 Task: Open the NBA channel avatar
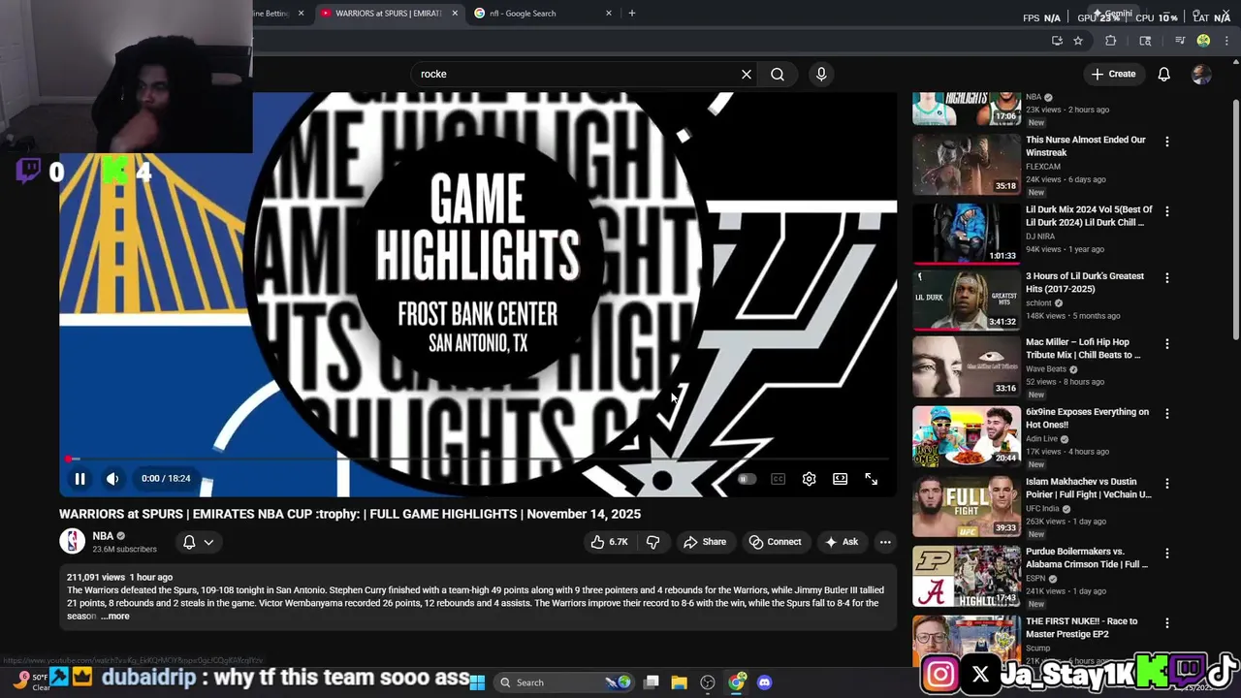[x=73, y=541]
